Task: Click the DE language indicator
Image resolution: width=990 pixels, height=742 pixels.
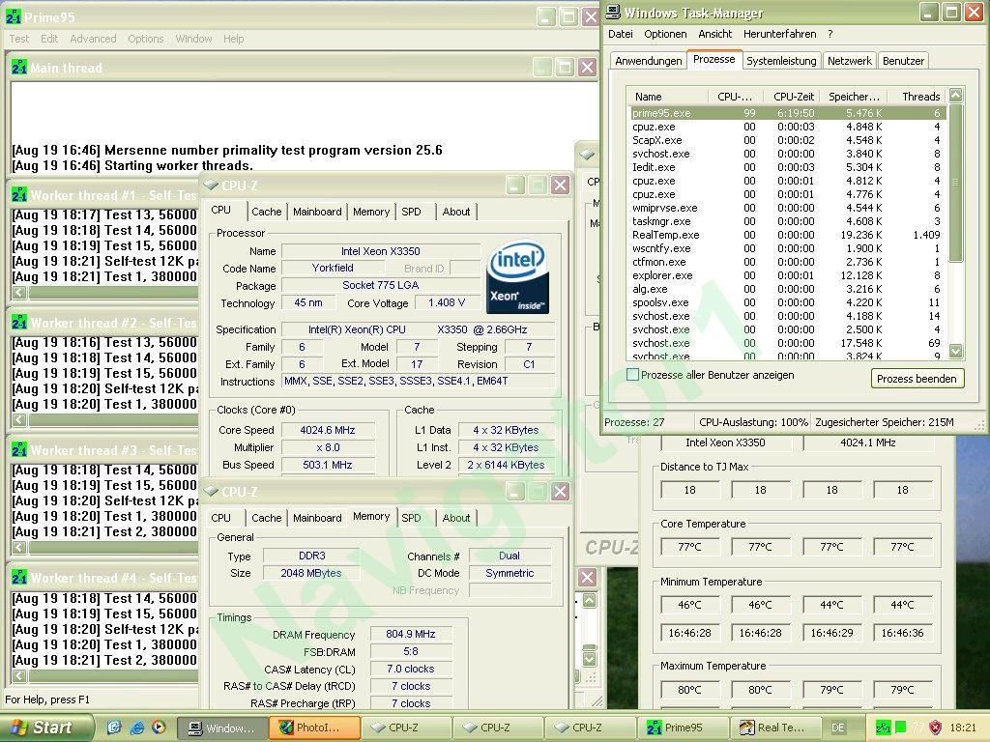Action: coord(838,728)
